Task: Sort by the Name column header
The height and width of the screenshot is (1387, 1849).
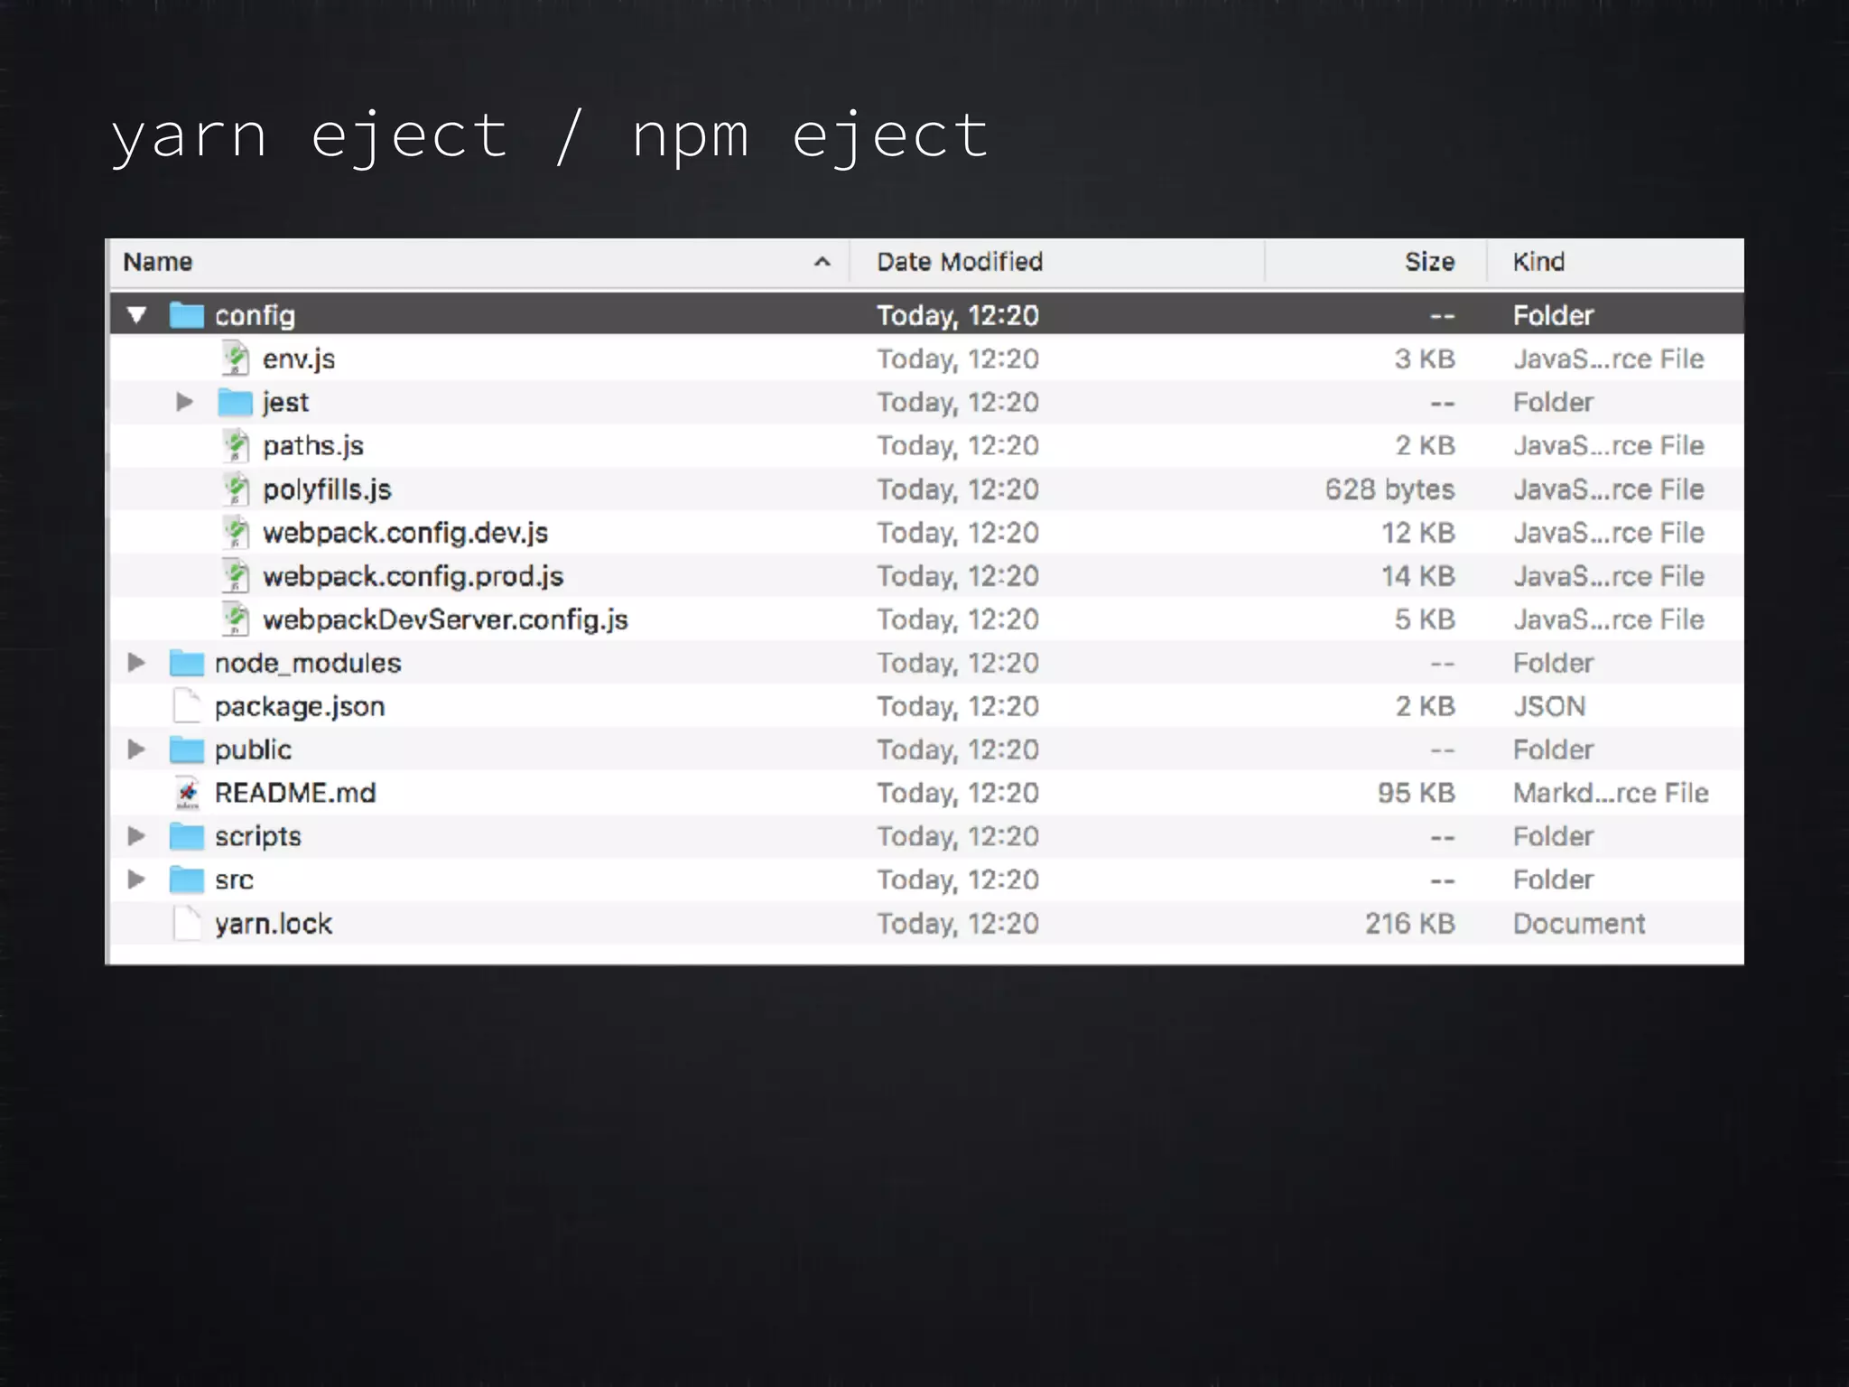Action: 158,262
